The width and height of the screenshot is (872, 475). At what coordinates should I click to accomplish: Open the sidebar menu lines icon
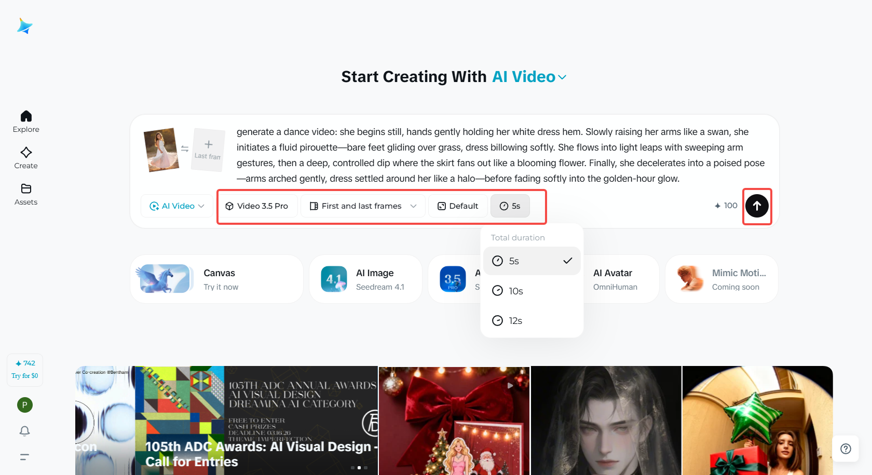click(24, 457)
